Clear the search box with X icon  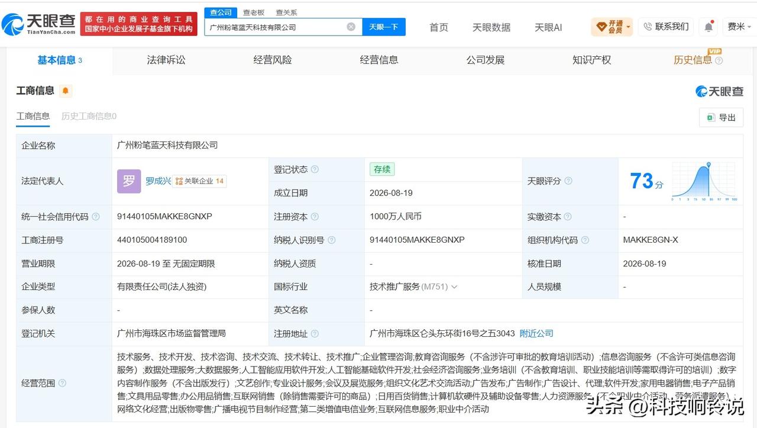pos(351,27)
